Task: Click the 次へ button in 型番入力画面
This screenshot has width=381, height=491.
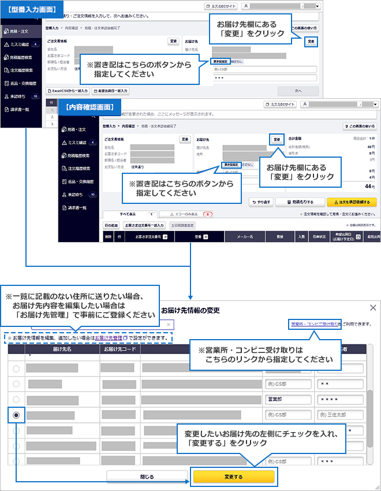Action: pyautogui.click(x=298, y=91)
